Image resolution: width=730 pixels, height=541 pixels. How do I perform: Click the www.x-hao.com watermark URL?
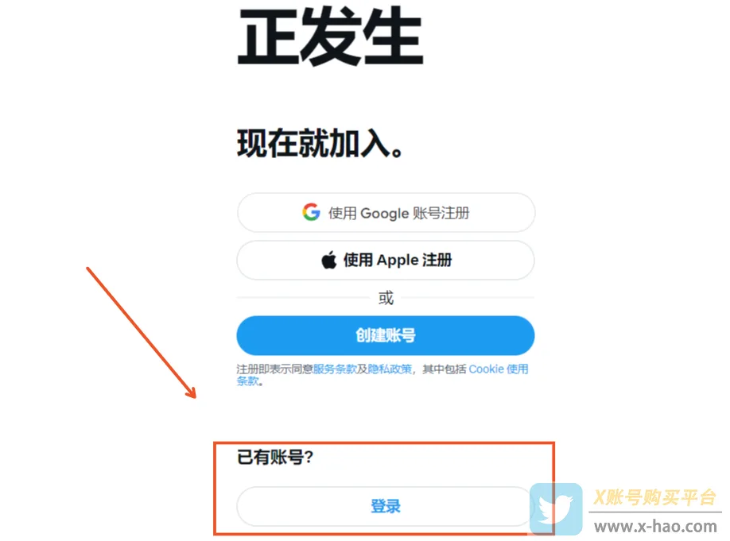tap(655, 527)
